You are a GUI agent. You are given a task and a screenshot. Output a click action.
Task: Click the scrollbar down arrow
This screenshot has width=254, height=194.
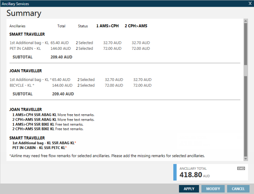[x=245, y=159]
